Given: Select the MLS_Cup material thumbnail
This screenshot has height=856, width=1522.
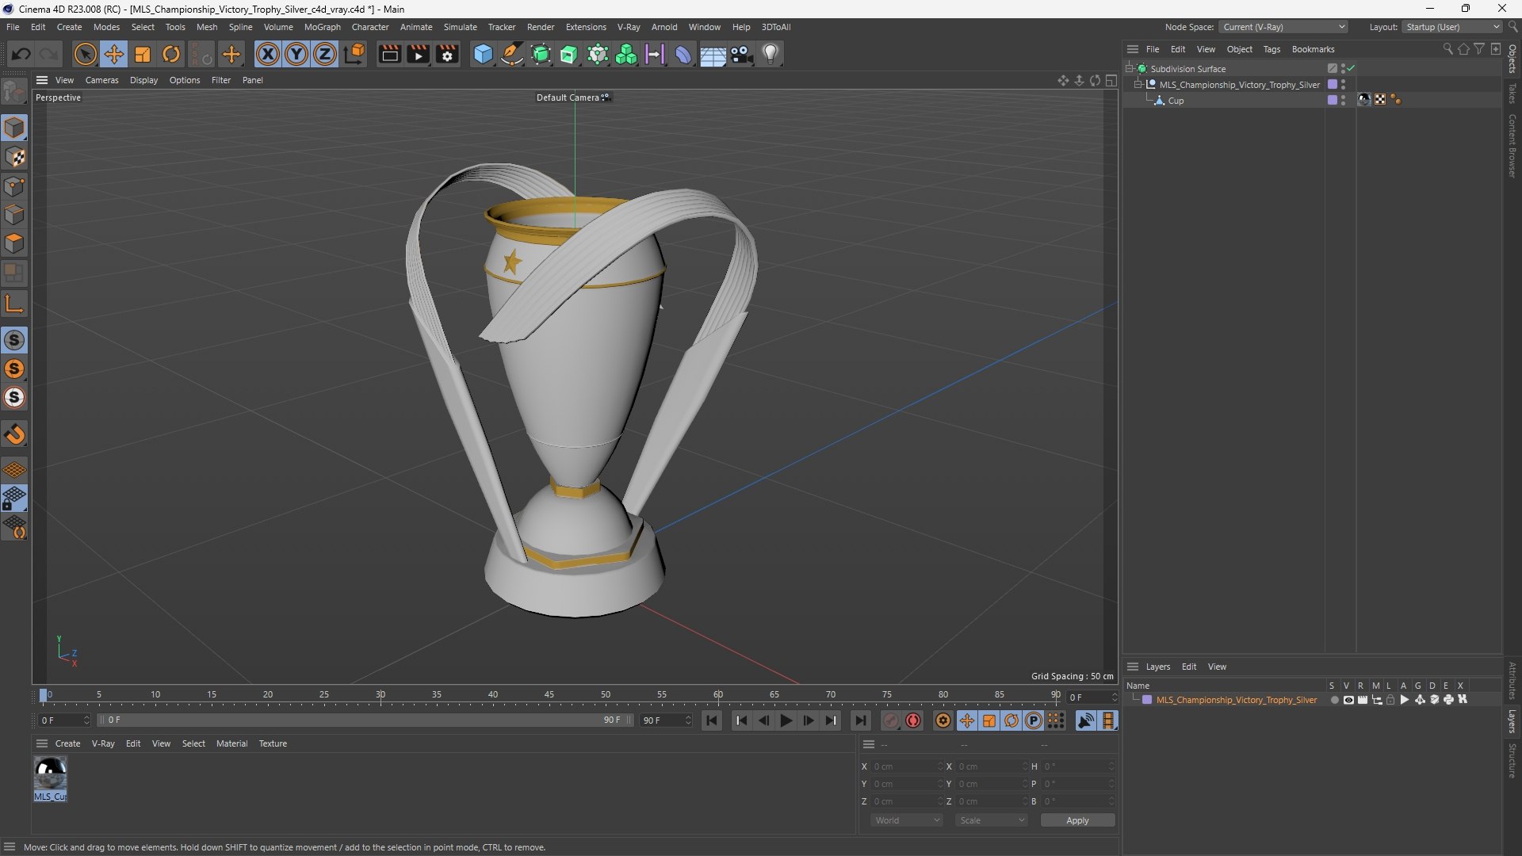Looking at the screenshot, I should [50, 779].
